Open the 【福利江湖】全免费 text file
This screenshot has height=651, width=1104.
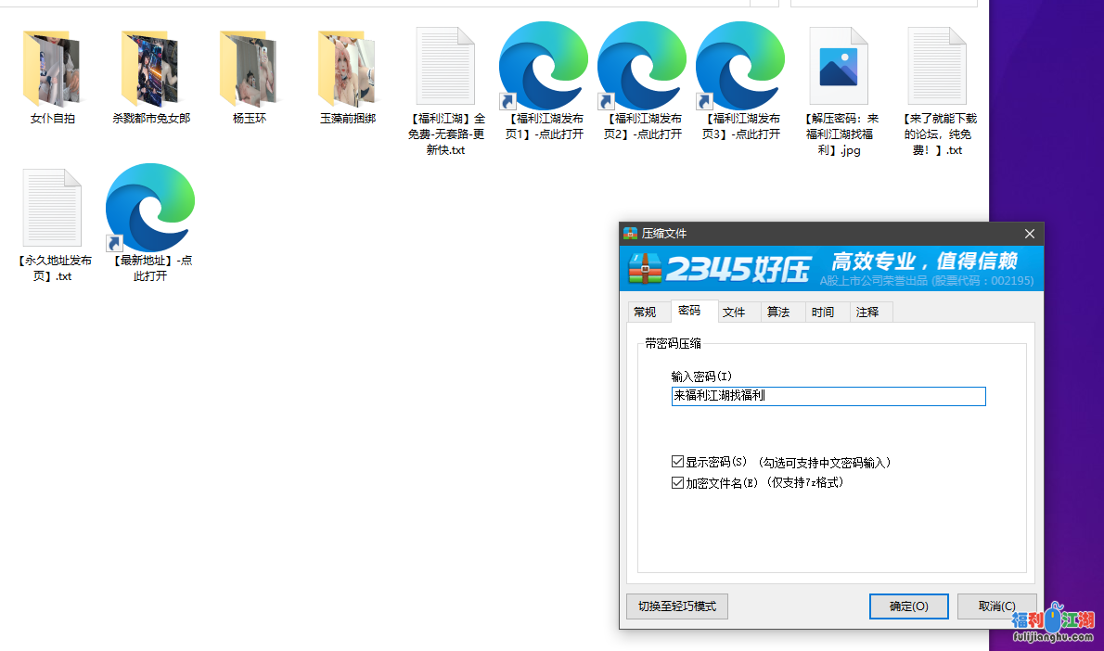445,65
